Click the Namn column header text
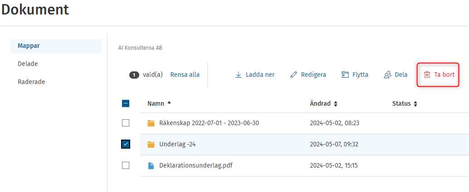Screen dimensions: 469x192 [x=156, y=104]
